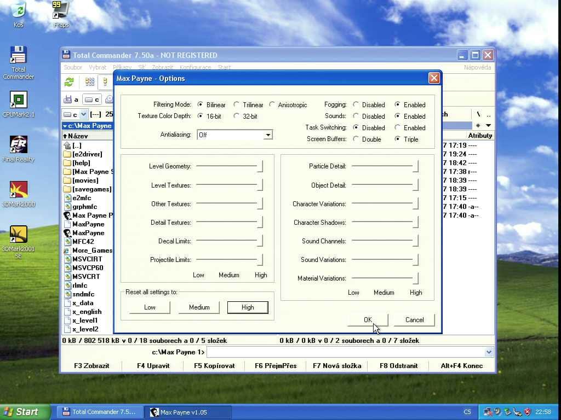Choose 16-bit texture color depth

[x=200, y=116]
